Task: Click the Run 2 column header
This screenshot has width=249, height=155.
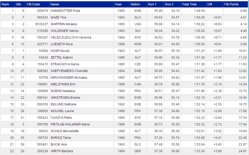Action: coord(169,4)
